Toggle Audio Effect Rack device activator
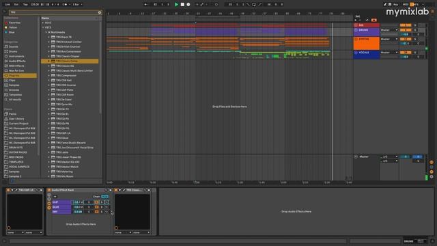The width and height of the screenshot is (437, 246). click(x=49, y=190)
